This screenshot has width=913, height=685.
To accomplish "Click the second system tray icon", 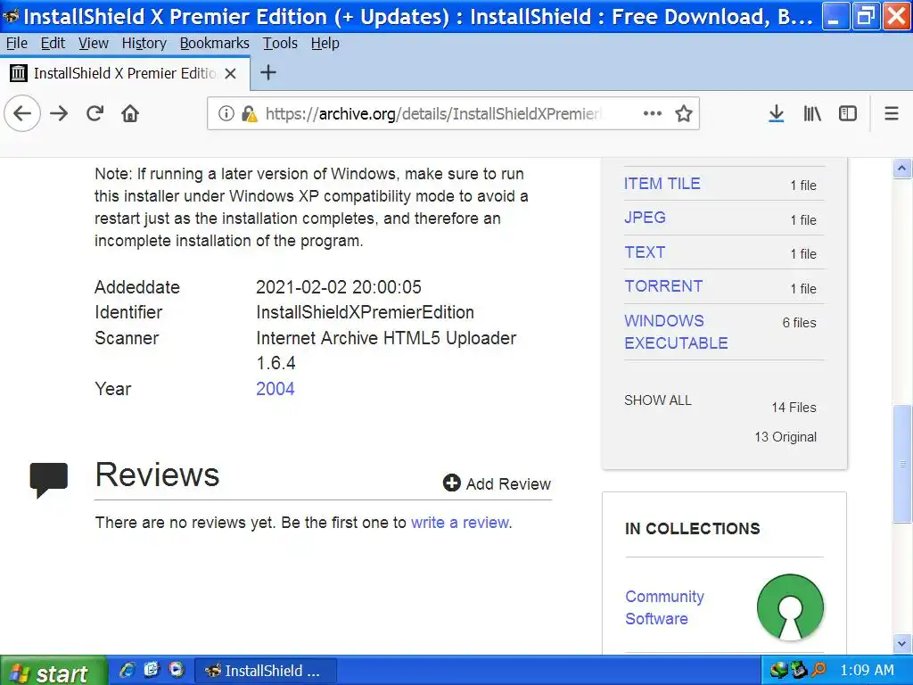I will (x=798, y=671).
